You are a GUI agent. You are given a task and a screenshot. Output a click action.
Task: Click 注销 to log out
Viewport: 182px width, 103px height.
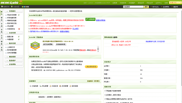(166, 3)
